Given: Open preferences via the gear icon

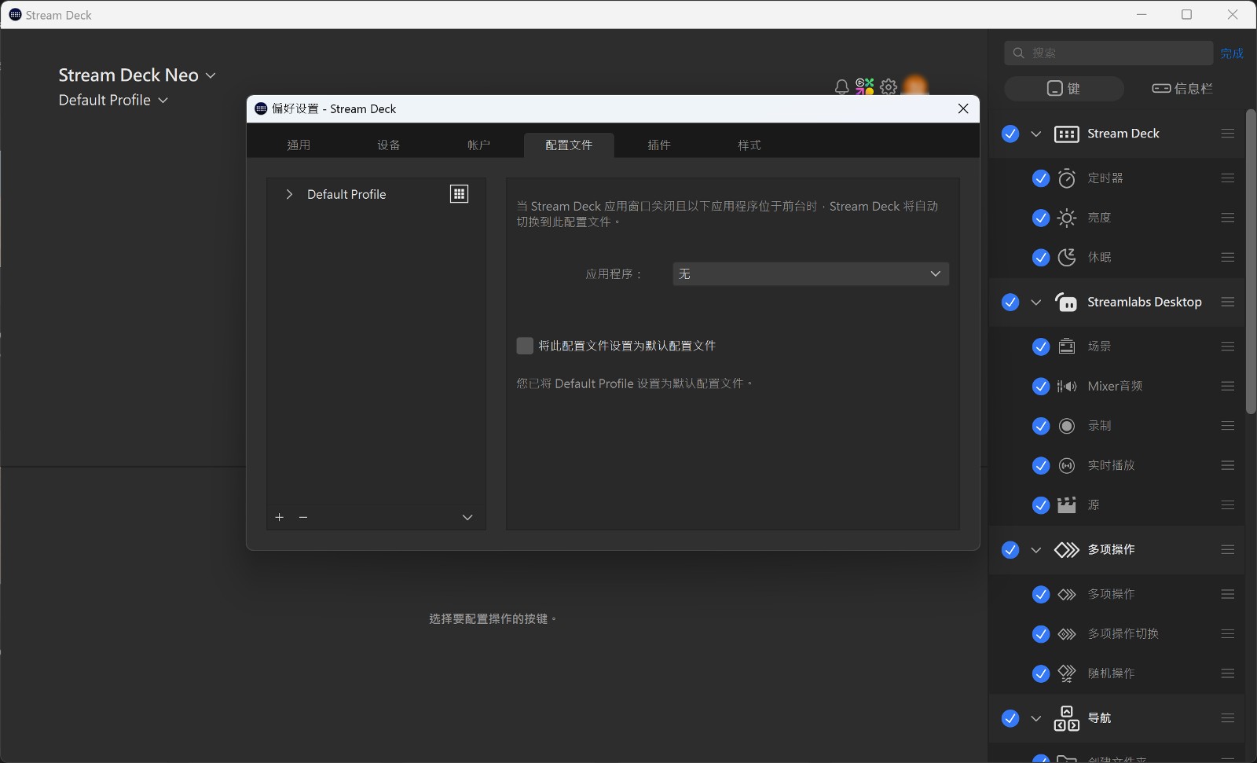Looking at the screenshot, I should (x=889, y=86).
